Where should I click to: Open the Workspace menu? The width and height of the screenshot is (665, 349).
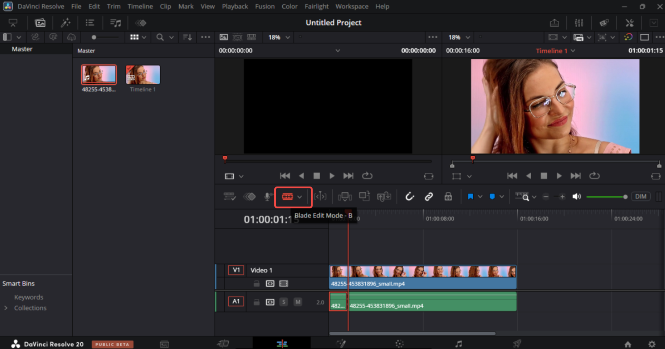352,6
